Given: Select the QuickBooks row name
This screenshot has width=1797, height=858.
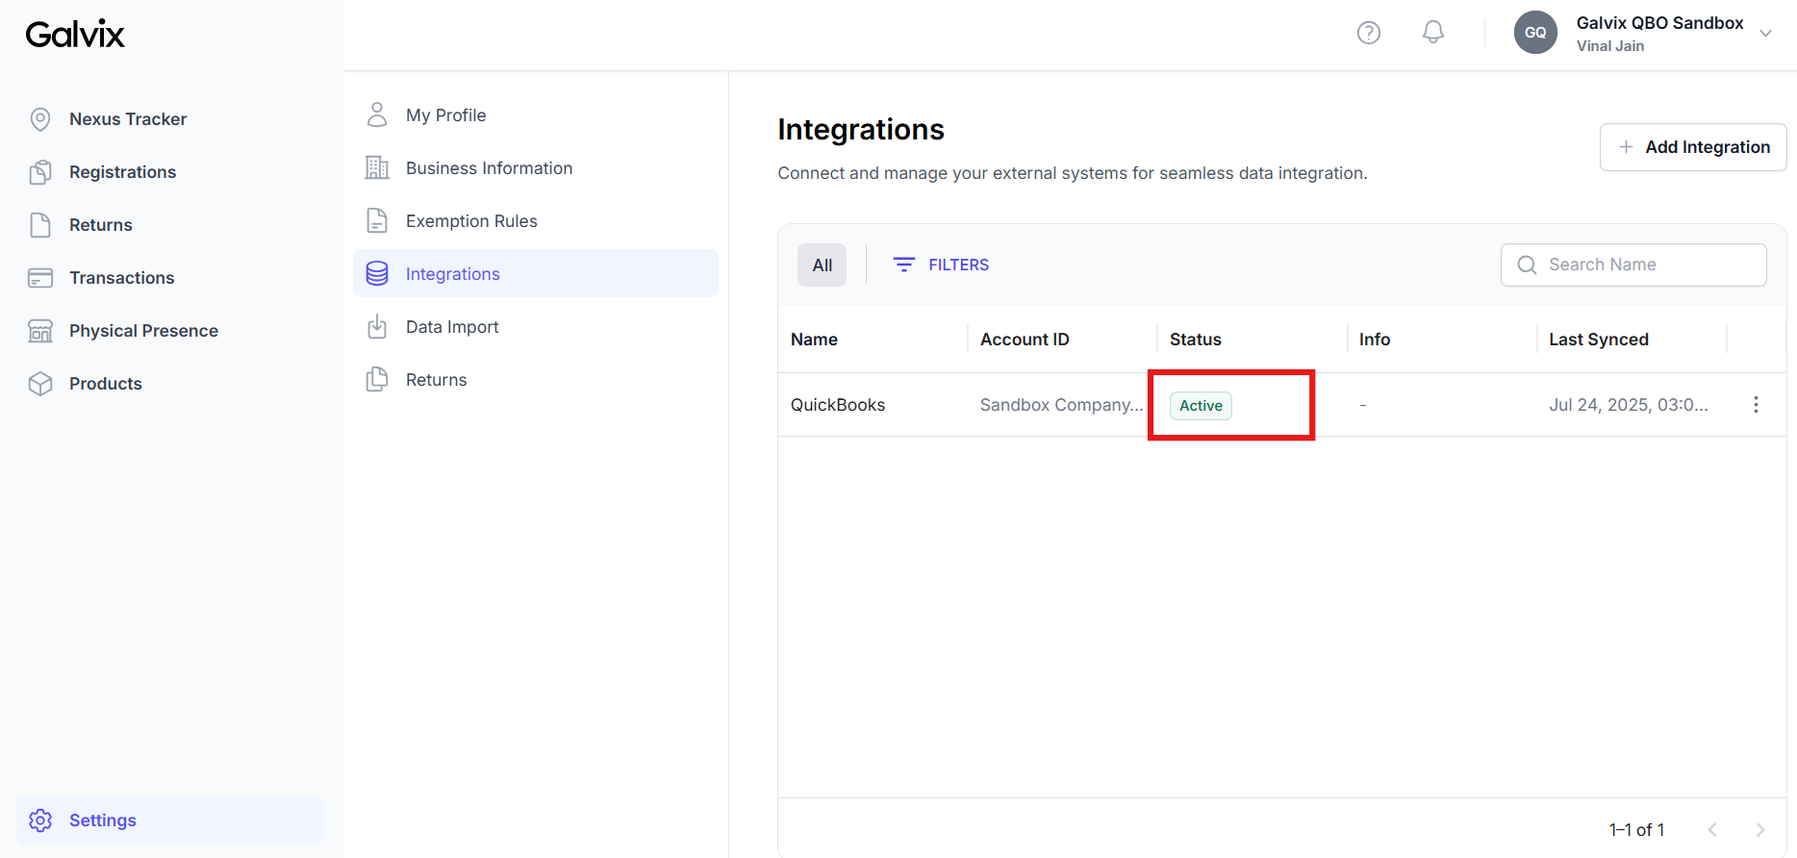Looking at the screenshot, I should [838, 405].
